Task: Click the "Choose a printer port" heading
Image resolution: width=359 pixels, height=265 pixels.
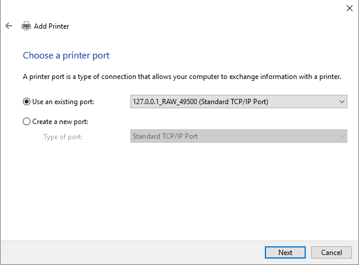Action: pyautogui.click(x=66, y=56)
